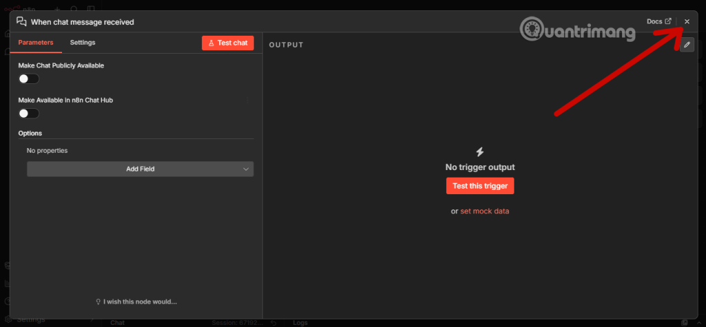Open the Docs external link

tap(659, 21)
